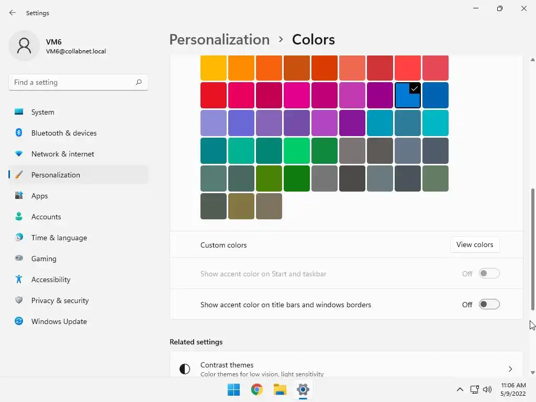Click the Bluetooth & devices icon

pos(19,133)
